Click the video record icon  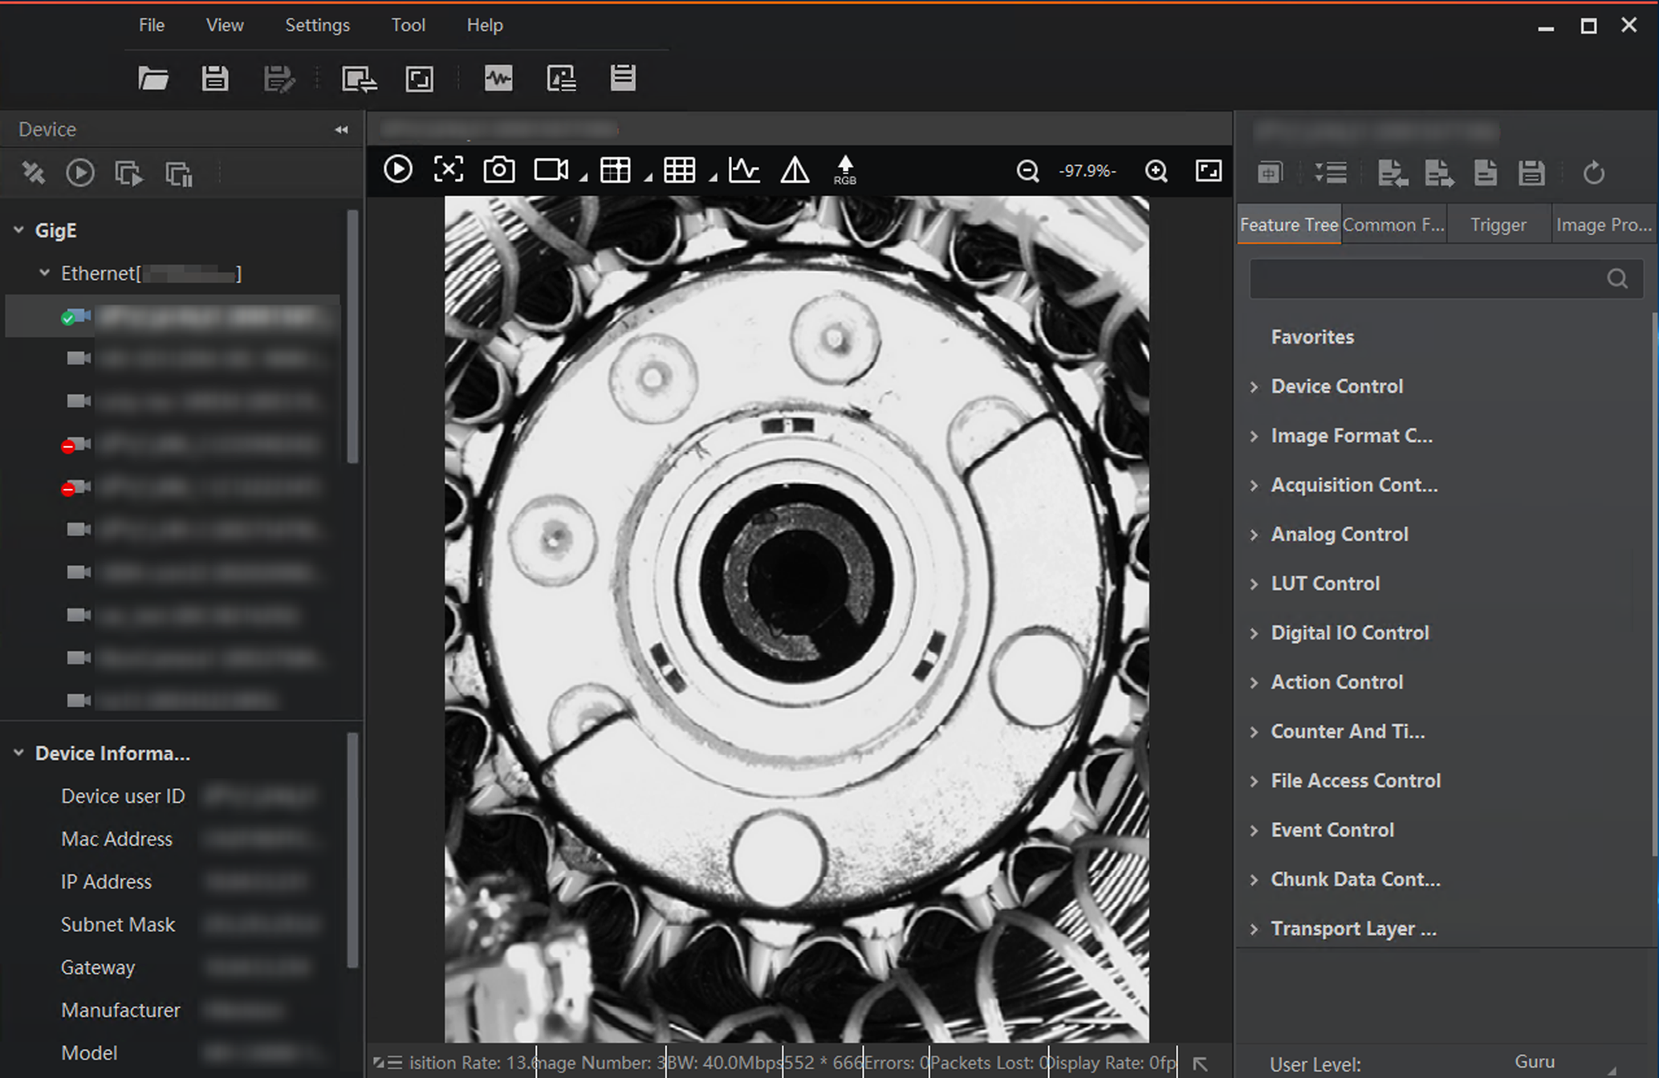[551, 170]
